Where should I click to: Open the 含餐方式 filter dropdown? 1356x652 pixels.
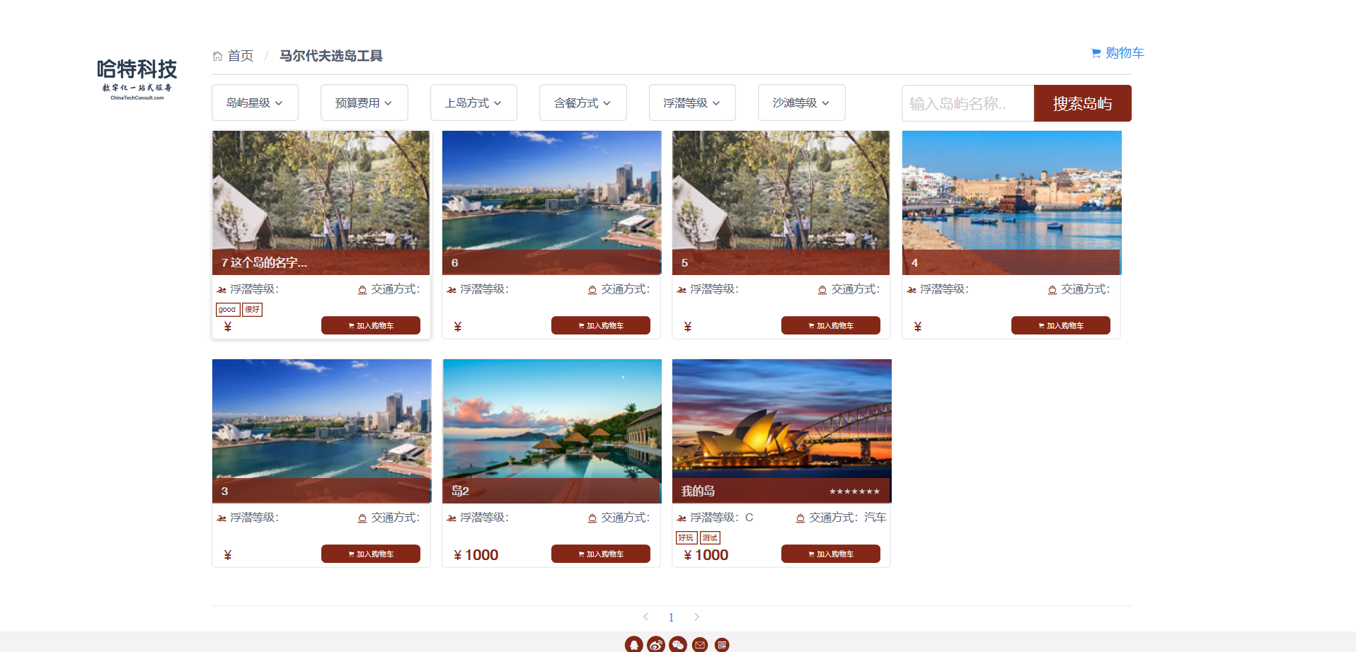(582, 103)
